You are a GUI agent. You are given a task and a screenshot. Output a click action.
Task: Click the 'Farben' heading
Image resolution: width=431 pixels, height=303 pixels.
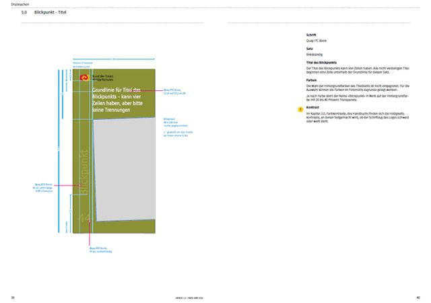pos(312,80)
